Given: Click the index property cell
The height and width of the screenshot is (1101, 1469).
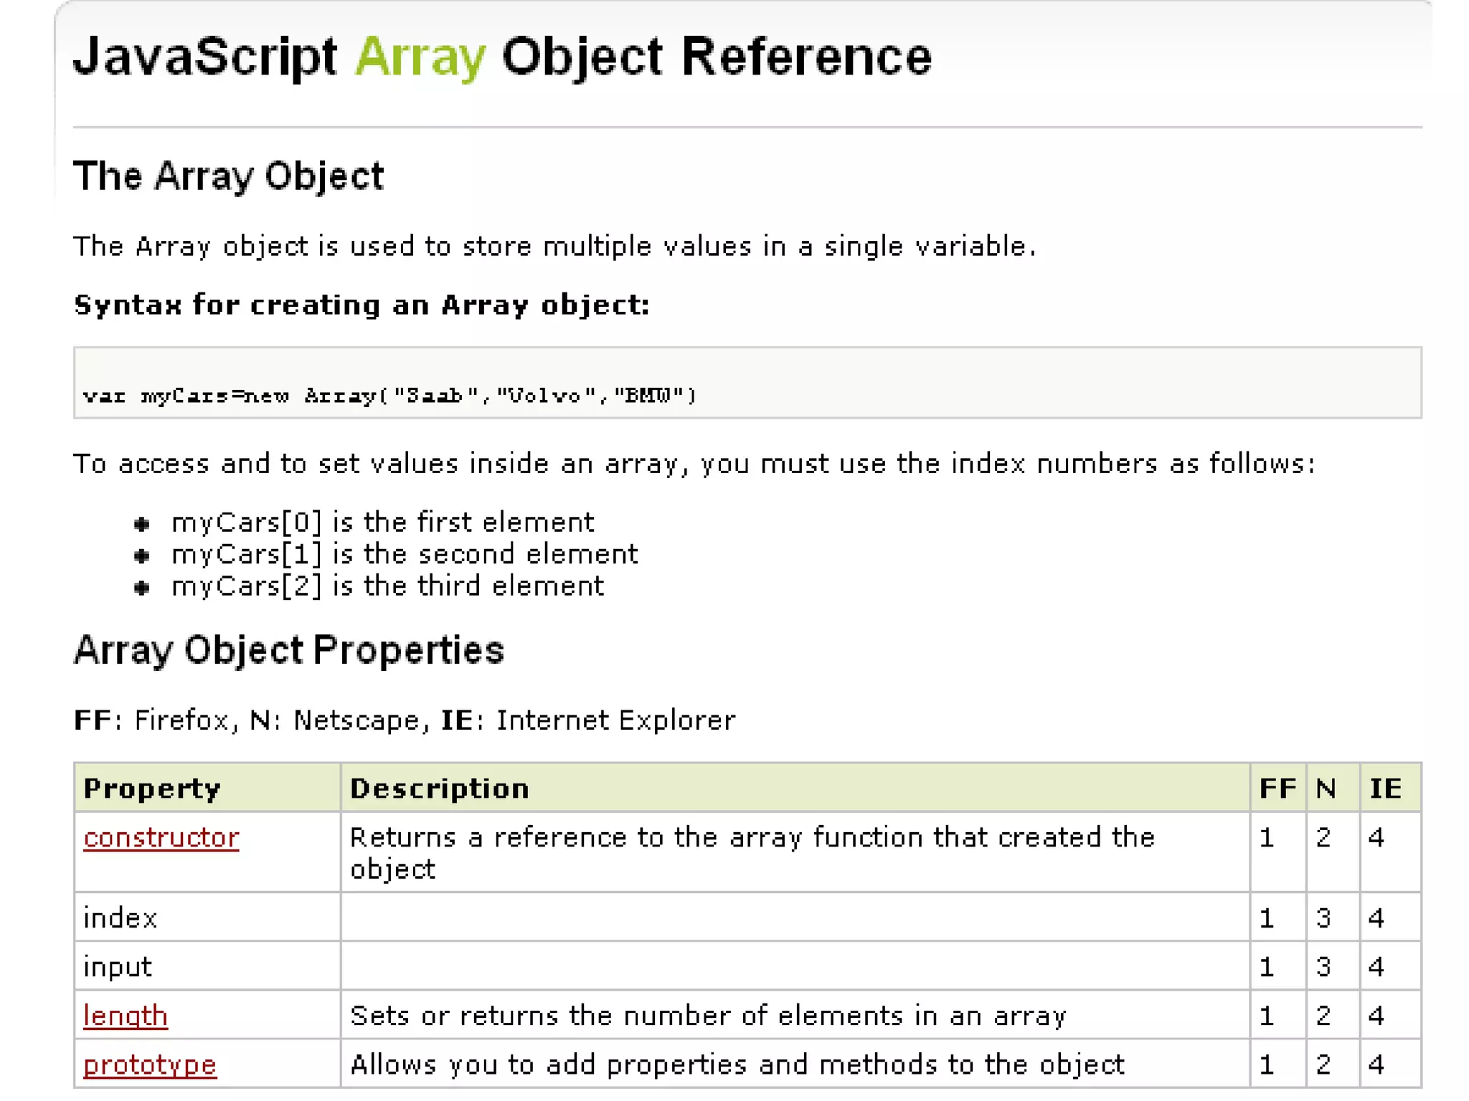Looking at the screenshot, I should coord(120,918).
